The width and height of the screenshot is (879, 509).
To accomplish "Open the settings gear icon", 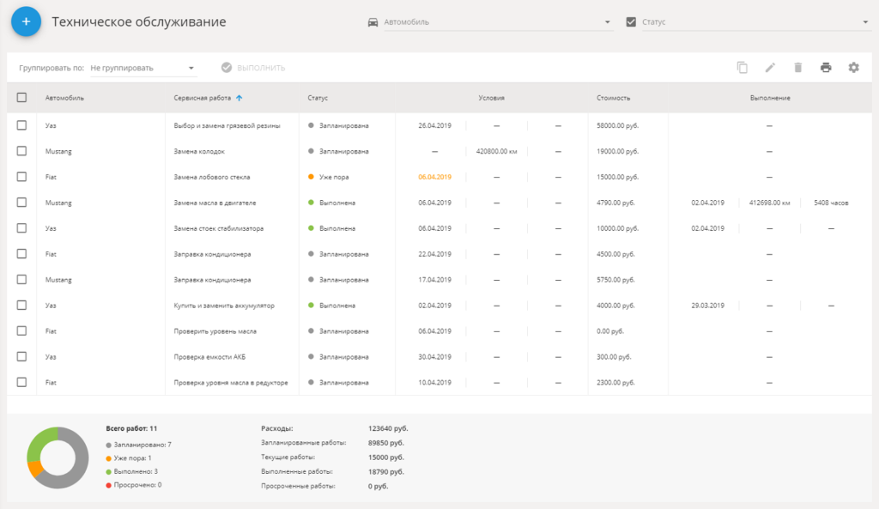I will tap(853, 68).
